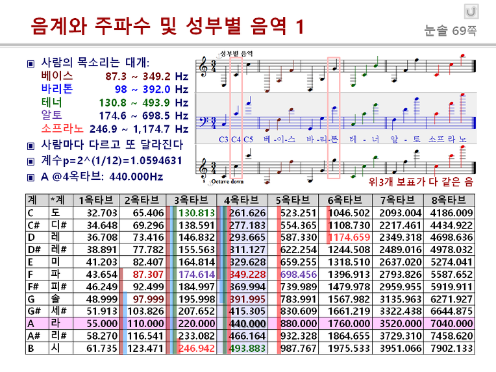496x372 pixels.
Task: Select the red cell '1174.659'
Action: click(345, 238)
